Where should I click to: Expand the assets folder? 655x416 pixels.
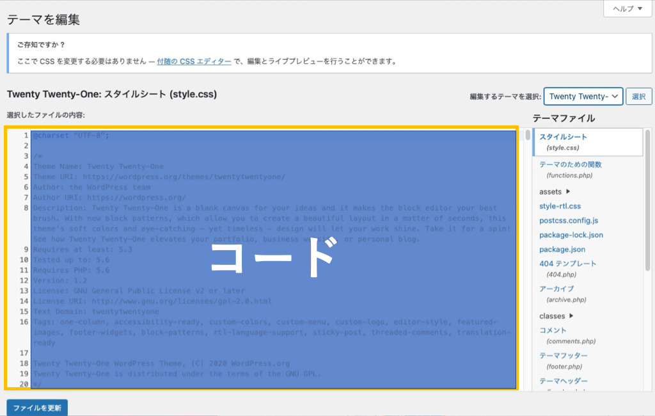pyautogui.click(x=555, y=191)
